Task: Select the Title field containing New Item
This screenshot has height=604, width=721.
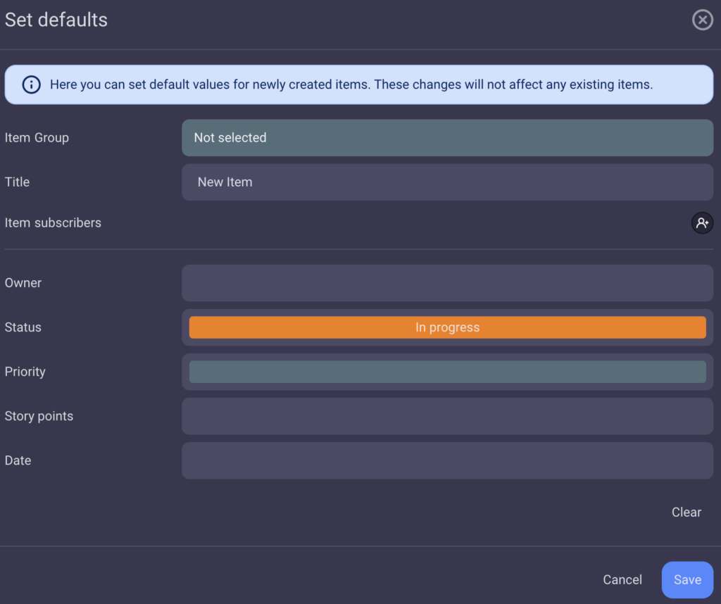Action: (x=447, y=182)
